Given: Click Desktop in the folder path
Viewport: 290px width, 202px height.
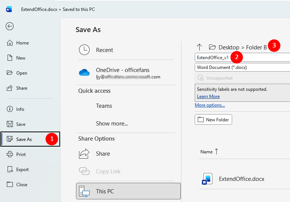Looking at the screenshot, I should (x=229, y=47).
